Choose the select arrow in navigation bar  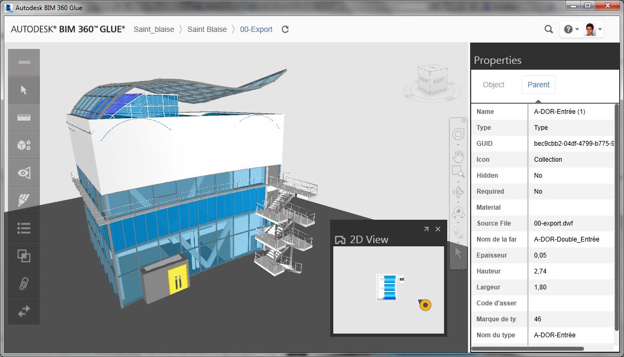(x=458, y=253)
